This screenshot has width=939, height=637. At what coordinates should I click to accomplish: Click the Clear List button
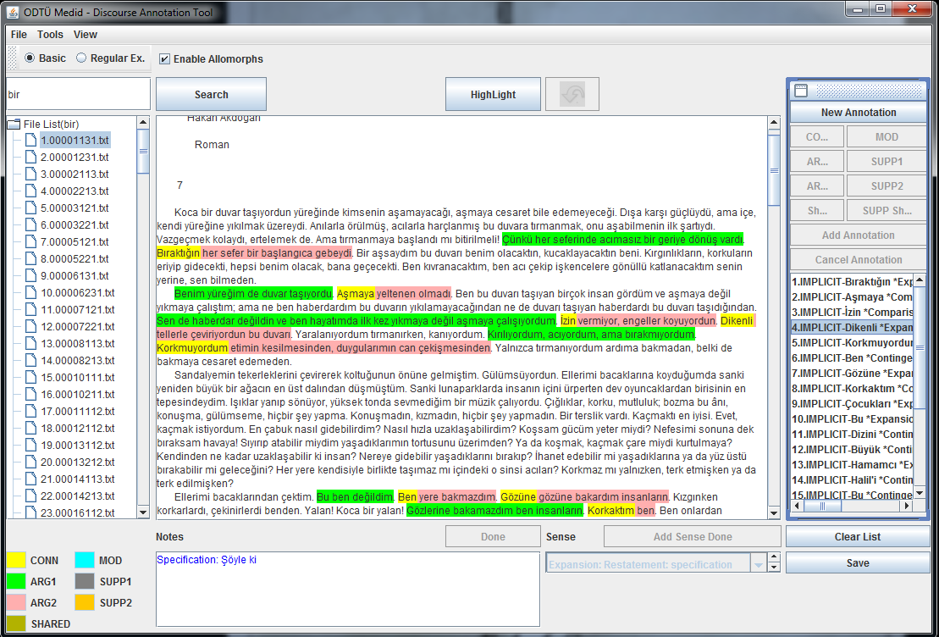pos(858,536)
